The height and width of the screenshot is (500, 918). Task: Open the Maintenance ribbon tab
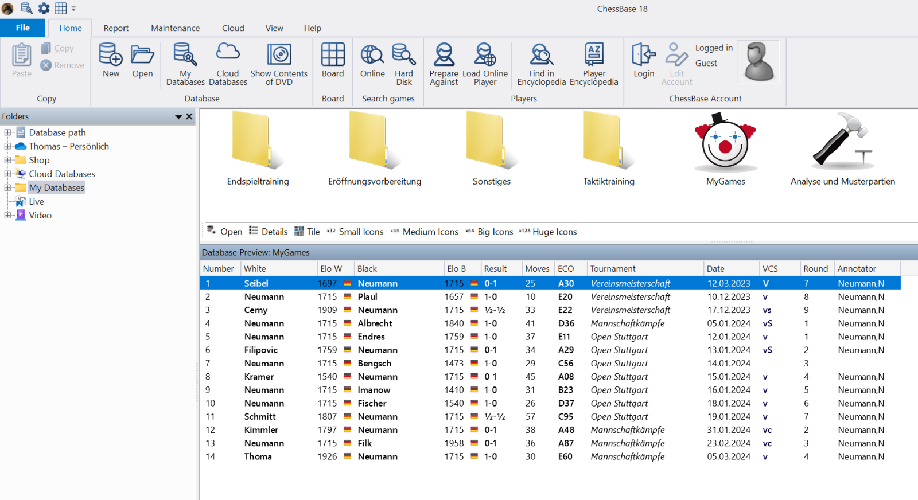coord(175,28)
